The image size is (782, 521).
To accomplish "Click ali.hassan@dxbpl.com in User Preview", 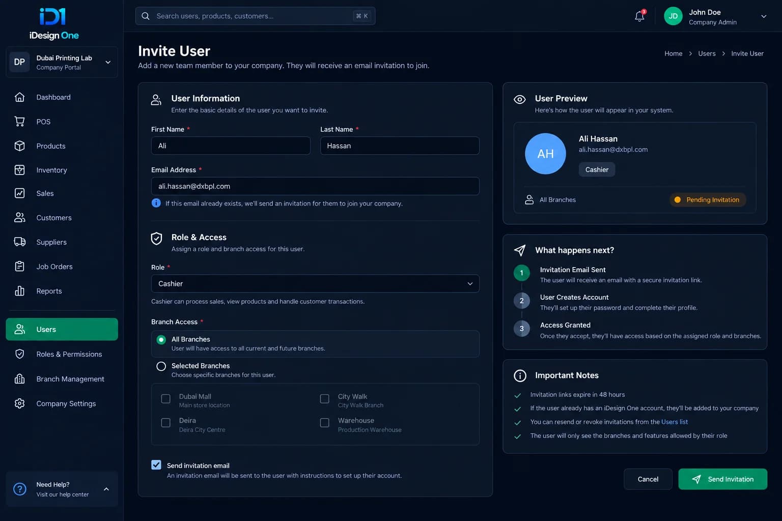I will coord(613,150).
